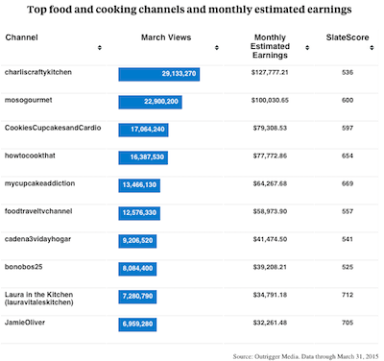The image size is (384, 361).
Task: Select SlateScore 600 for mosogourmet
Action: [348, 101]
